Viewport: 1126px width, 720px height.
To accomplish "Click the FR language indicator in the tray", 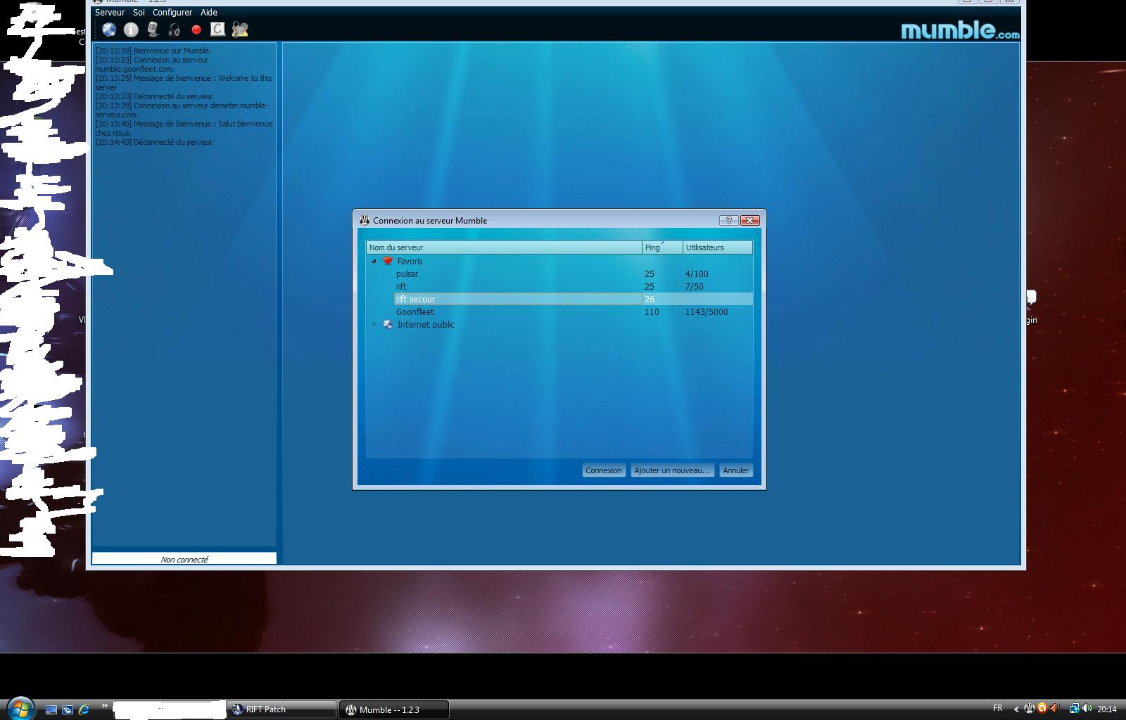I will pyautogui.click(x=997, y=708).
